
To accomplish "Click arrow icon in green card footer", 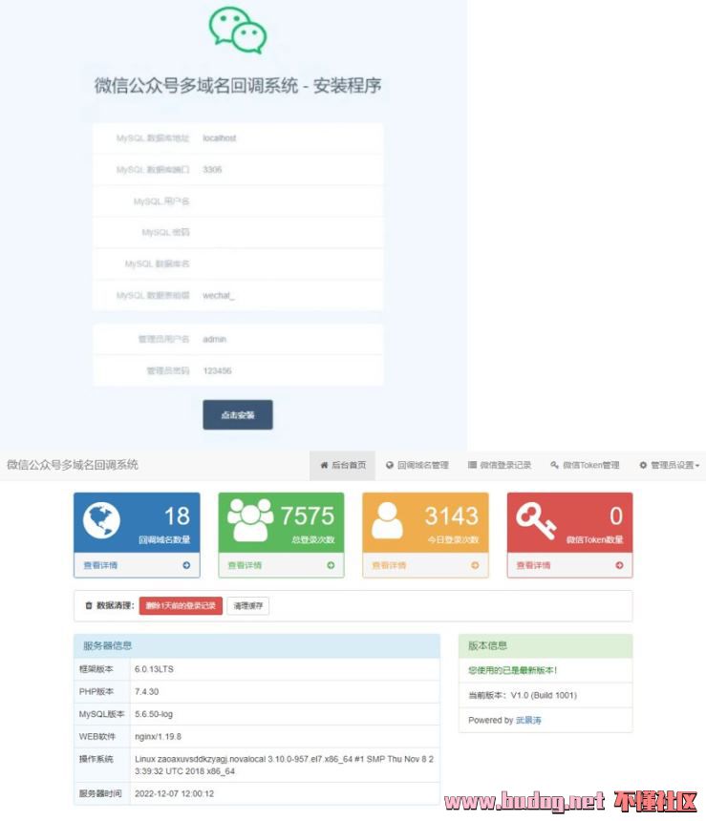I will 331,565.
